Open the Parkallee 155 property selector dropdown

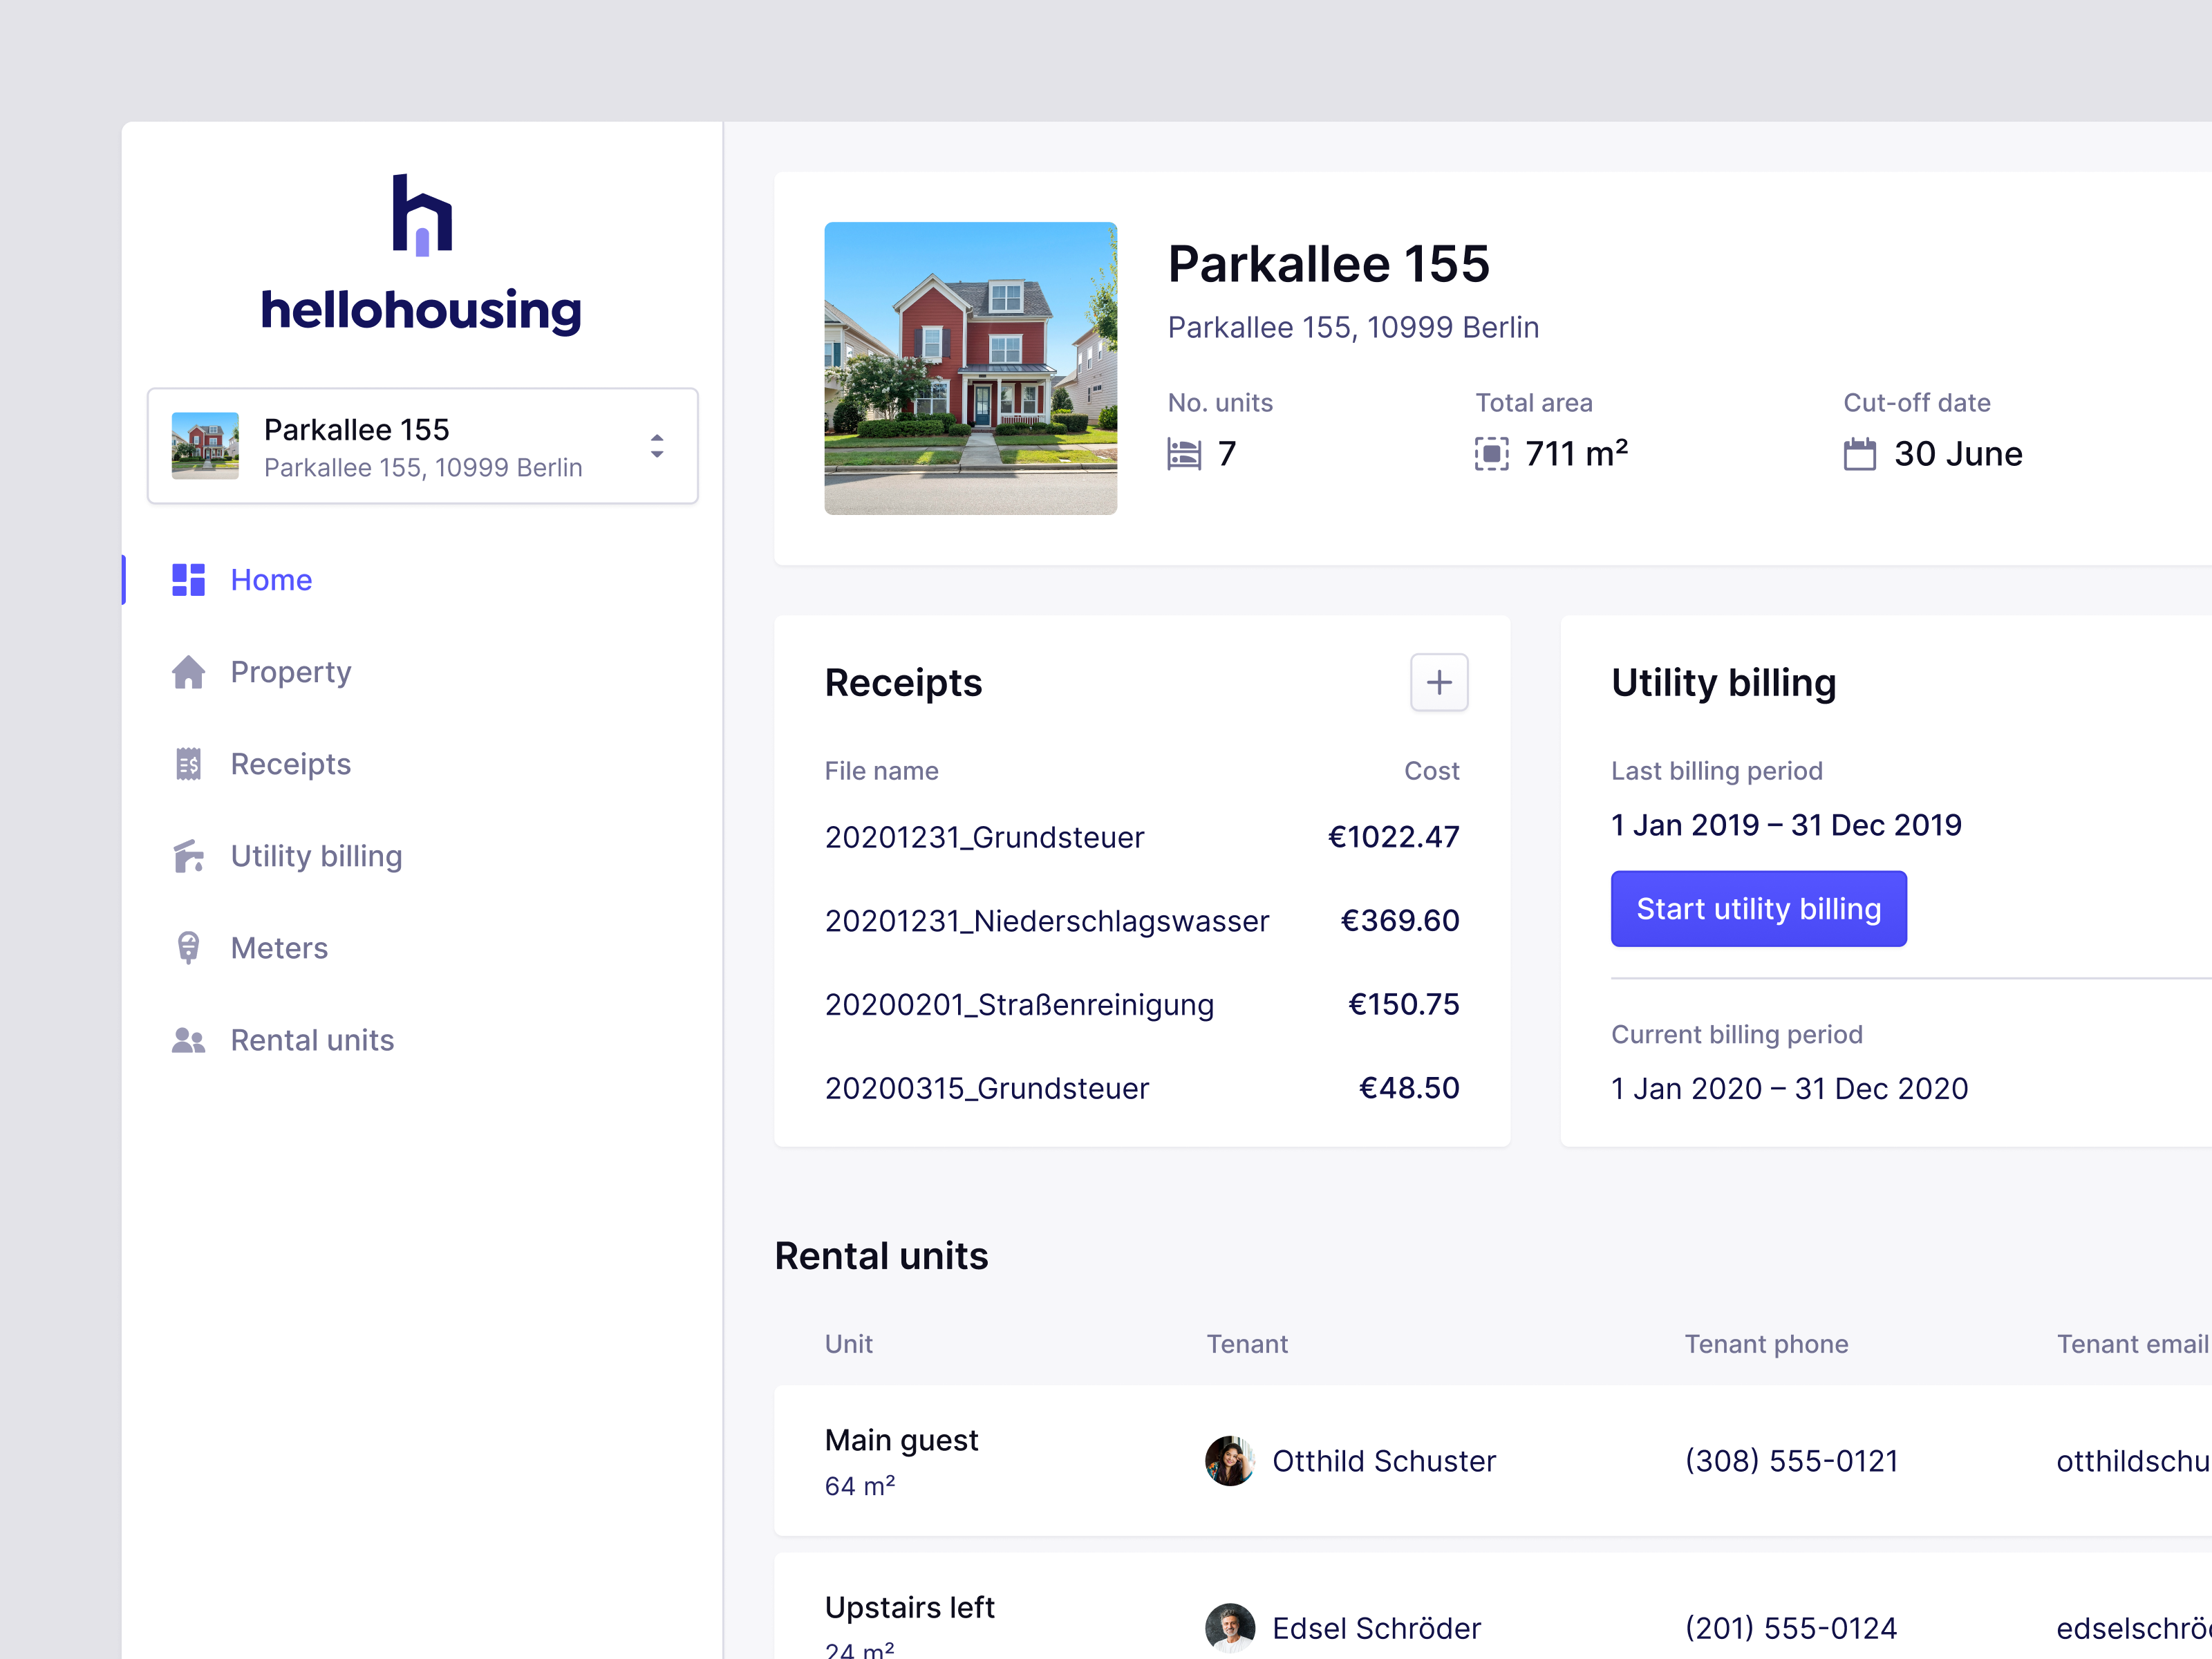pyautogui.click(x=421, y=446)
